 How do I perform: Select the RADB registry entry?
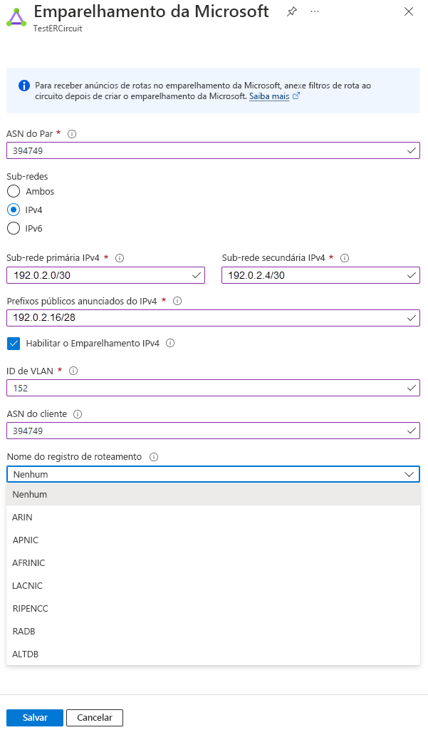[24, 631]
